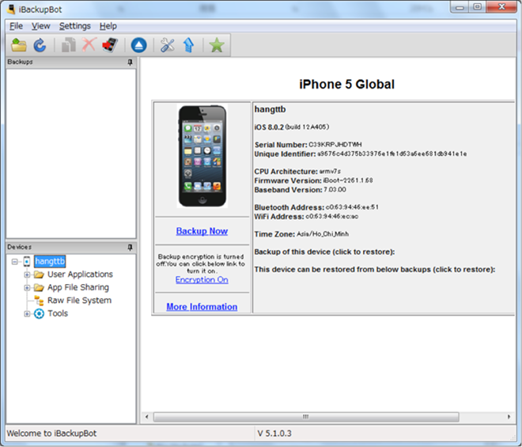This screenshot has width=522, height=447.
Task: Collapse the hangttb device tree node
Action: (x=15, y=261)
